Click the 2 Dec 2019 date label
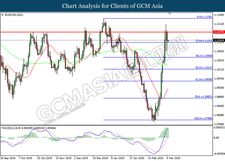Image resolution: width=225 pixels, height=161 pixels. coord(81,158)
